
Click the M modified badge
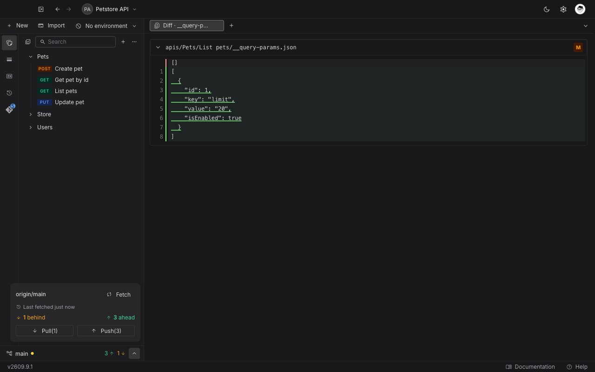578,47
